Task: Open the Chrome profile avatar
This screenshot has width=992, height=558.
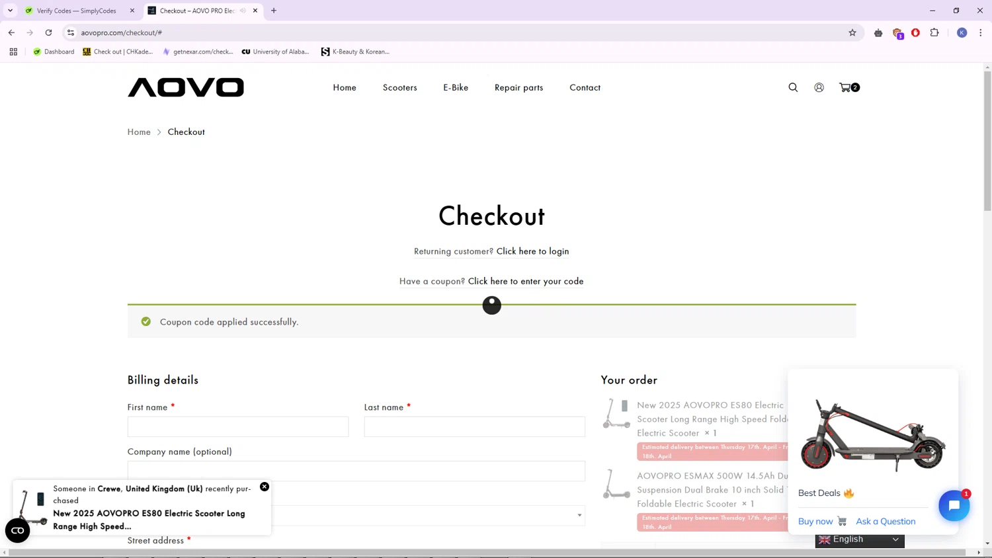Action: coord(962,32)
